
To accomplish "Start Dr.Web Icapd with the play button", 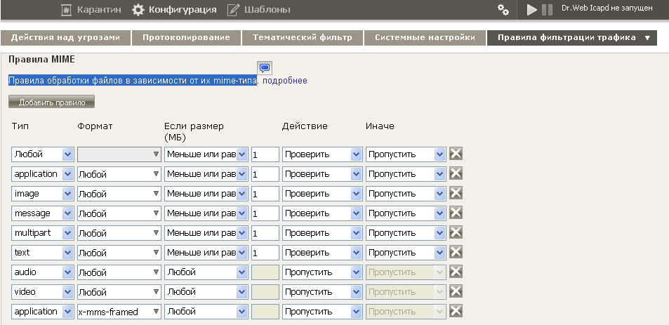I will [531, 9].
